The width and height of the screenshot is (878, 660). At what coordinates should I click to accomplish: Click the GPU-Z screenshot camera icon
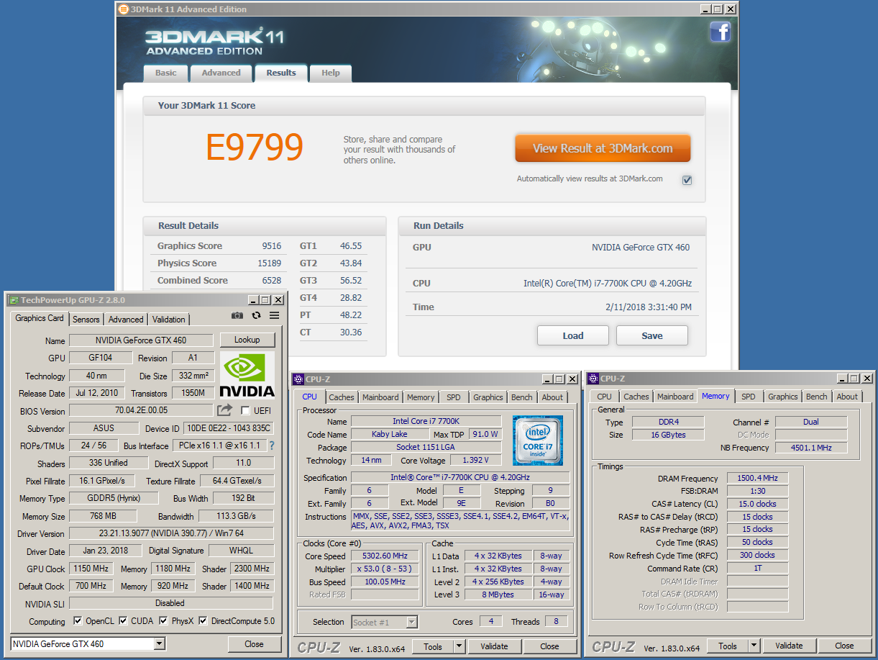tap(237, 315)
